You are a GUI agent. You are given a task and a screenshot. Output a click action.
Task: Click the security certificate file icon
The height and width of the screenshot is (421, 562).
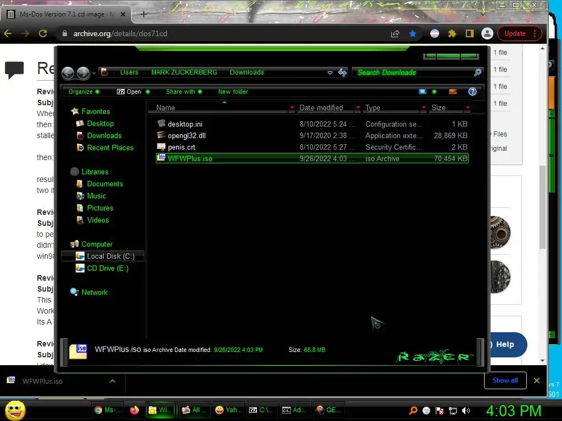(161, 146)
